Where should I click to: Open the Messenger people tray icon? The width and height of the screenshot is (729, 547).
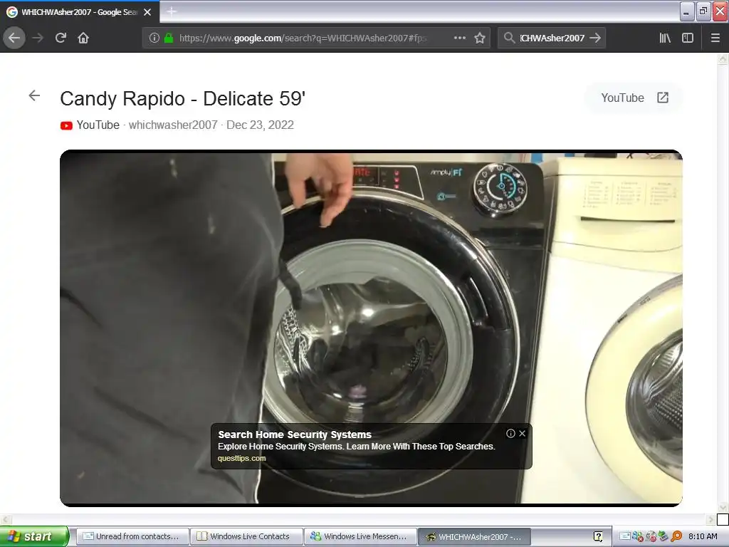coord(637,536)
